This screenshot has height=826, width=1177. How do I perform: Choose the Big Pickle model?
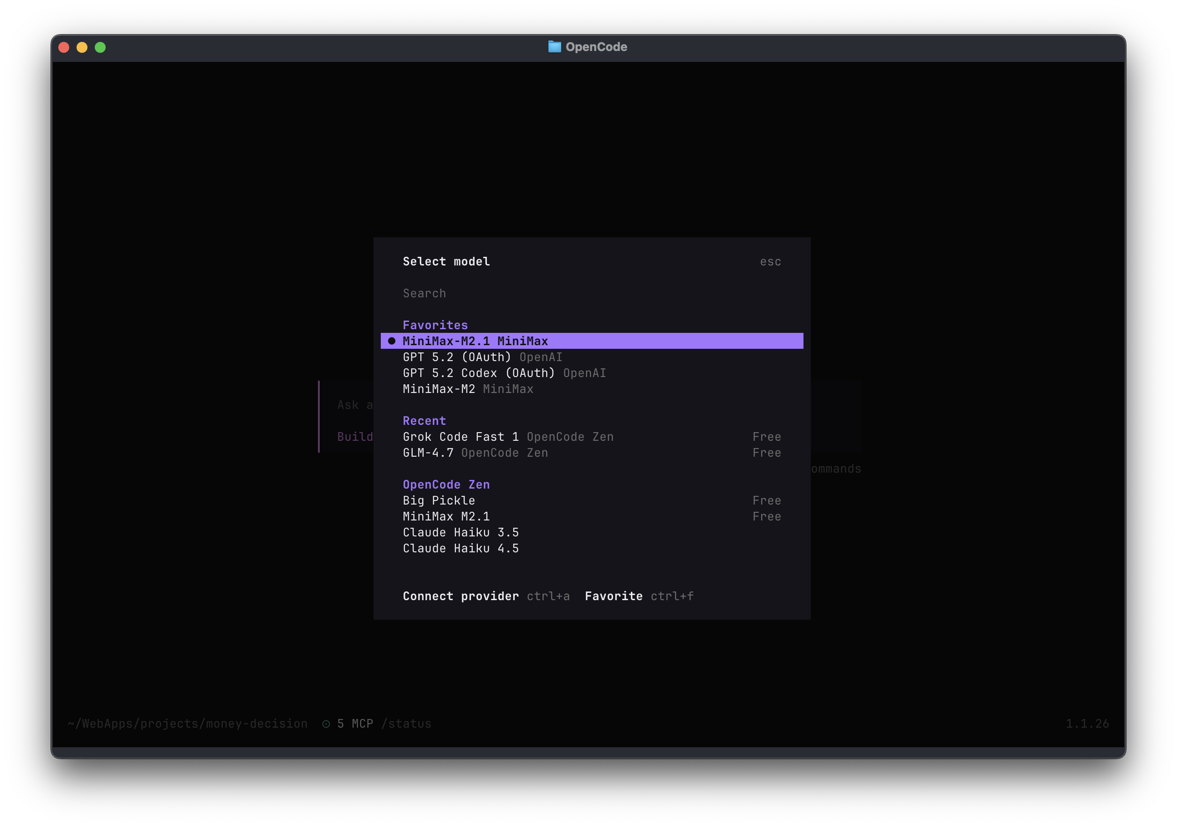click(x=592, y=500)
